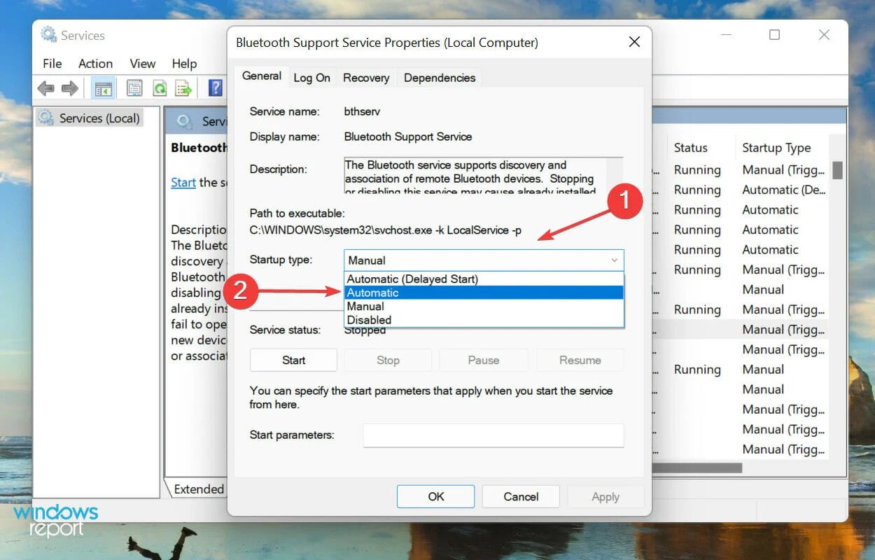The image size is (875, 560).
Task: Open the View menu
Action: click(142, 64)
